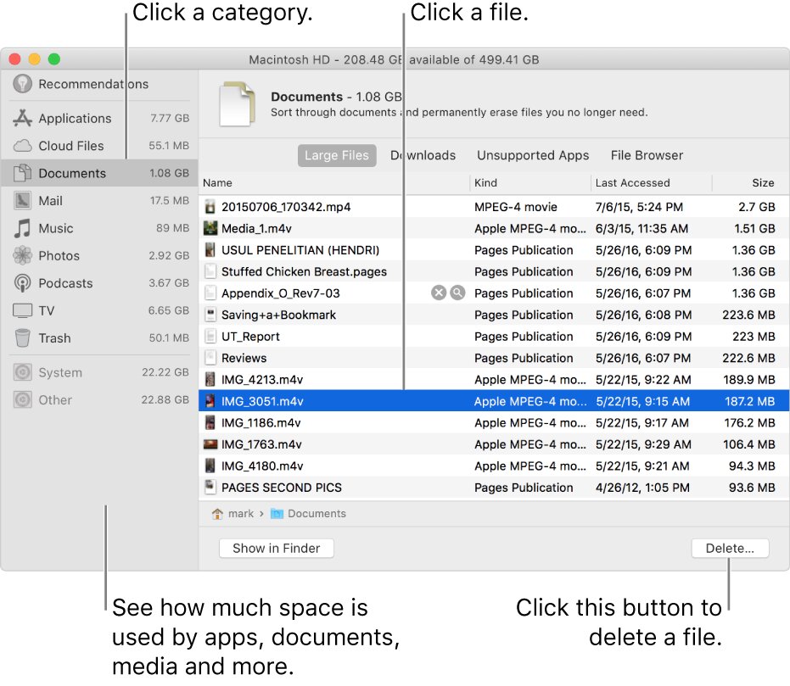
Task: Click the Delete button to remove the selected file
Action: (x=730, y=548)
